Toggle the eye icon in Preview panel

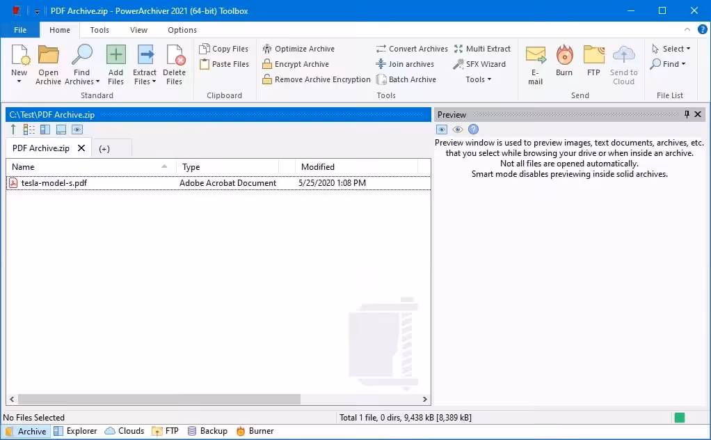pos(457,129)
